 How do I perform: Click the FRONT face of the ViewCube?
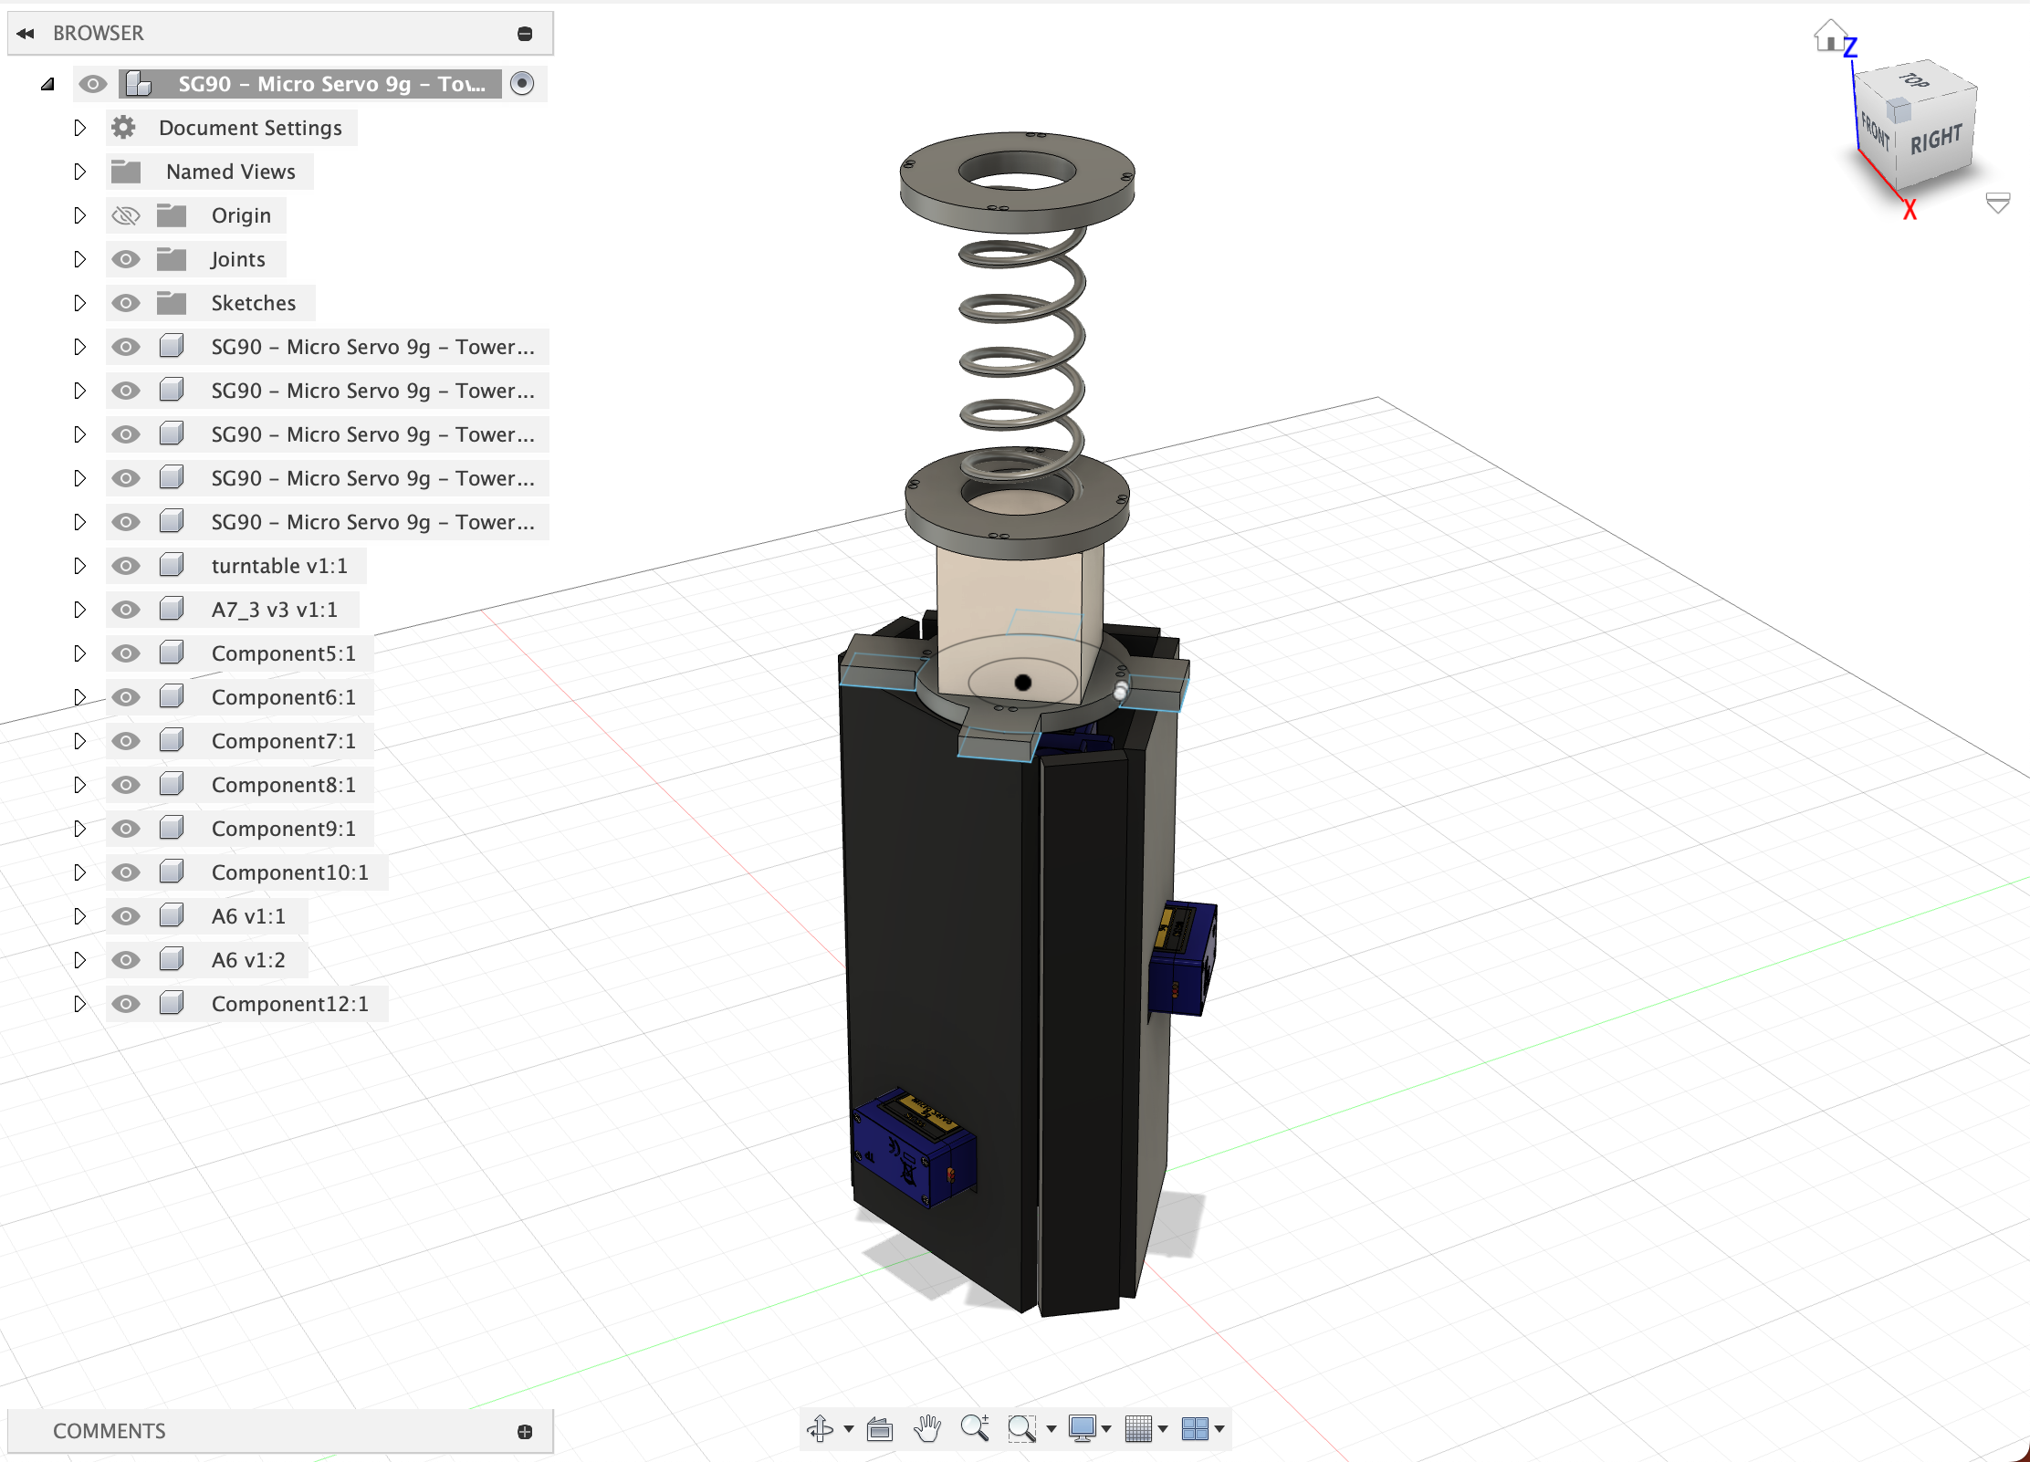(x=1875, y=131)
